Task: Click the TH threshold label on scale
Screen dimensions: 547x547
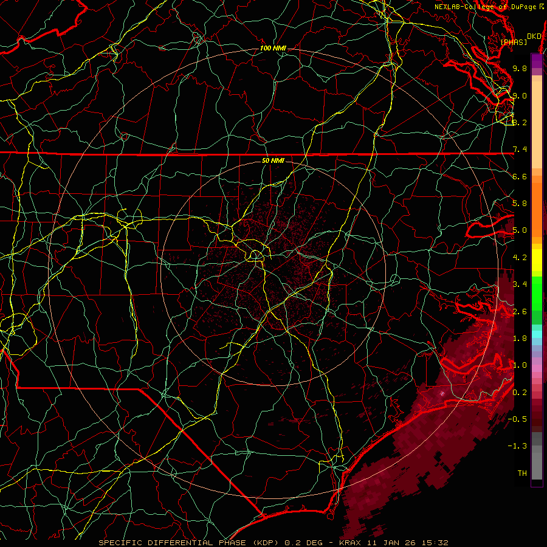Action: pos(522,473)
